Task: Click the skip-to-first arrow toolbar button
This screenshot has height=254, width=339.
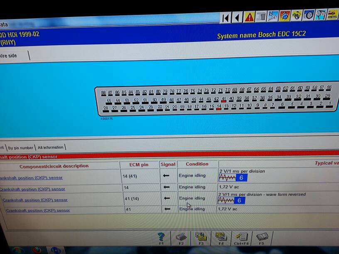Action: [x=226, y=17]
